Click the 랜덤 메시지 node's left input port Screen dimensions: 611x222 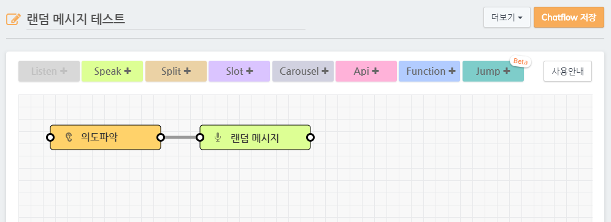click(x=200, y=137)
